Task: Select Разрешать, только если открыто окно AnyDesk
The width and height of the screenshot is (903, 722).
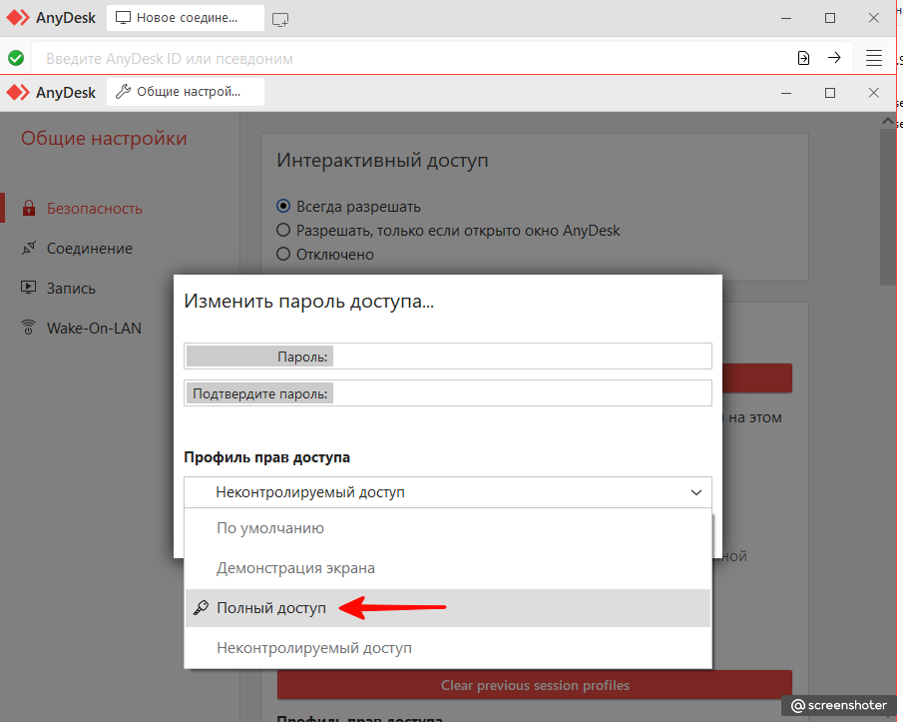Action: click(x=283, y=231)
